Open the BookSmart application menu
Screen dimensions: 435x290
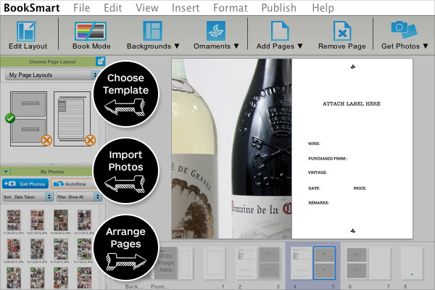click(32, 8)
